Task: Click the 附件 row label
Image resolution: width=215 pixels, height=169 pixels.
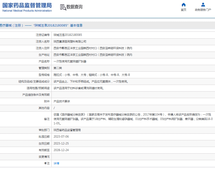Action: (47, 101)
